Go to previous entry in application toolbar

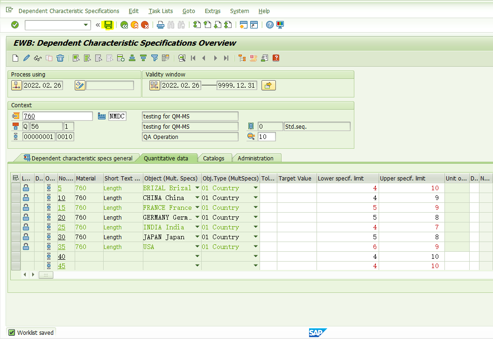point(204,58)
